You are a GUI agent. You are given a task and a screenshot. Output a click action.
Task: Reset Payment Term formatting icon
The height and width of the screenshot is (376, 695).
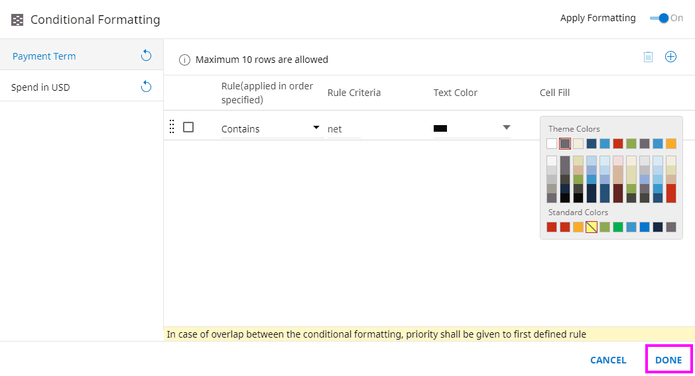coord(147,56)
